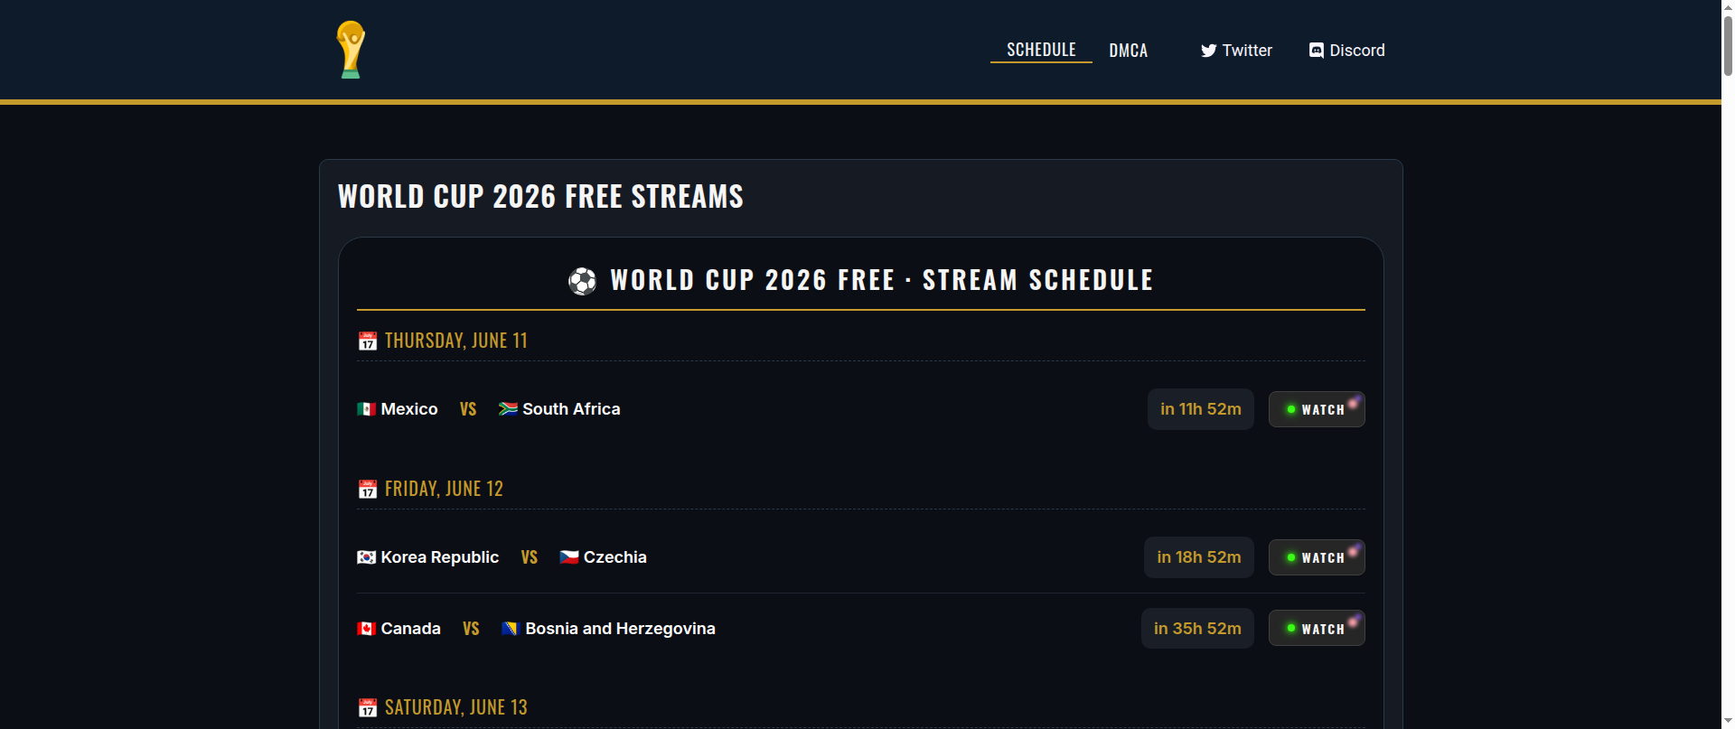Click the Discord logo icon

coord(1317,51)
